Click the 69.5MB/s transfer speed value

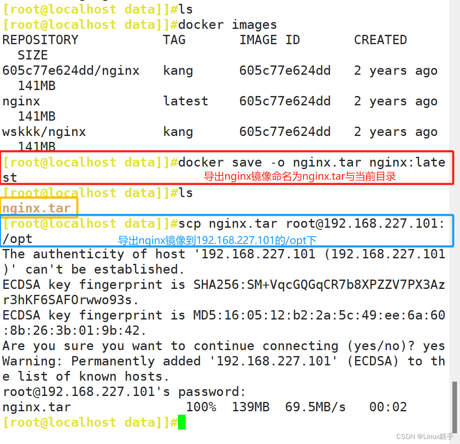tap(315, 407)
